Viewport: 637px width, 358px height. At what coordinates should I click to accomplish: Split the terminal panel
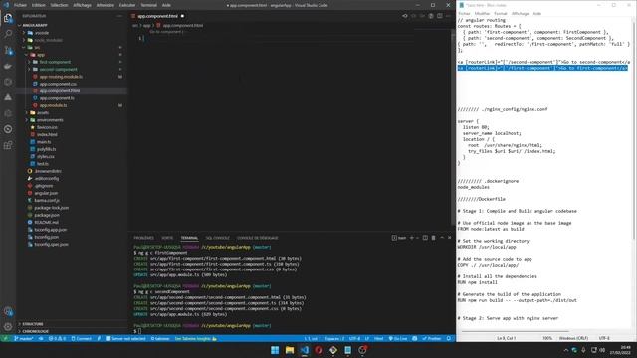pyautogui.click(x=425, y=238)
